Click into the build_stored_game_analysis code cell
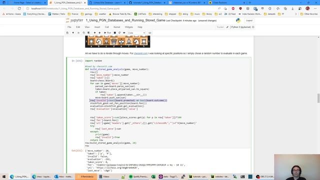 coord(167,103)
